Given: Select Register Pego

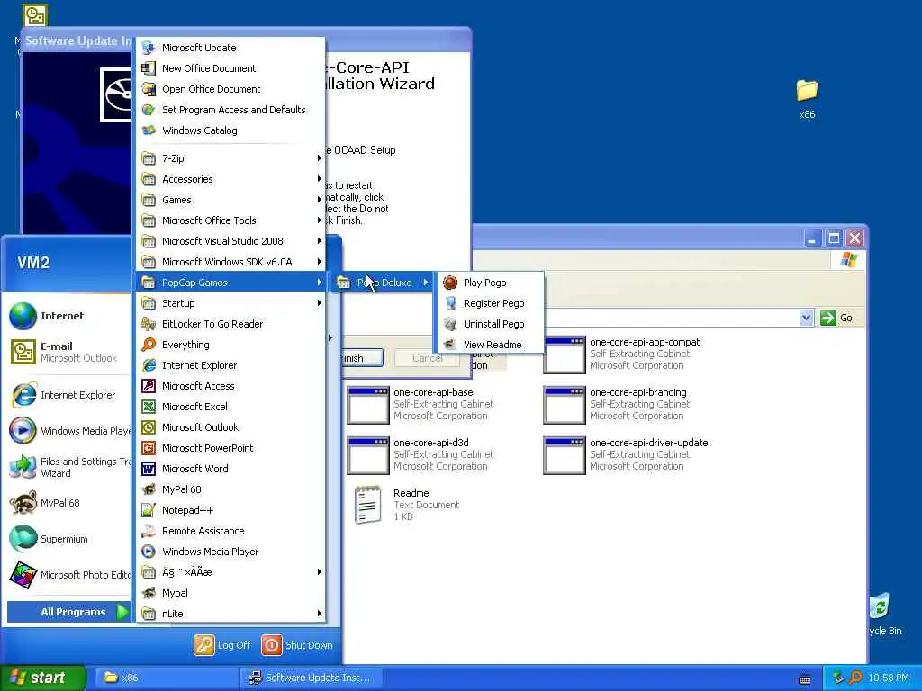Looking at the screenshot, I should click(490, 303).
